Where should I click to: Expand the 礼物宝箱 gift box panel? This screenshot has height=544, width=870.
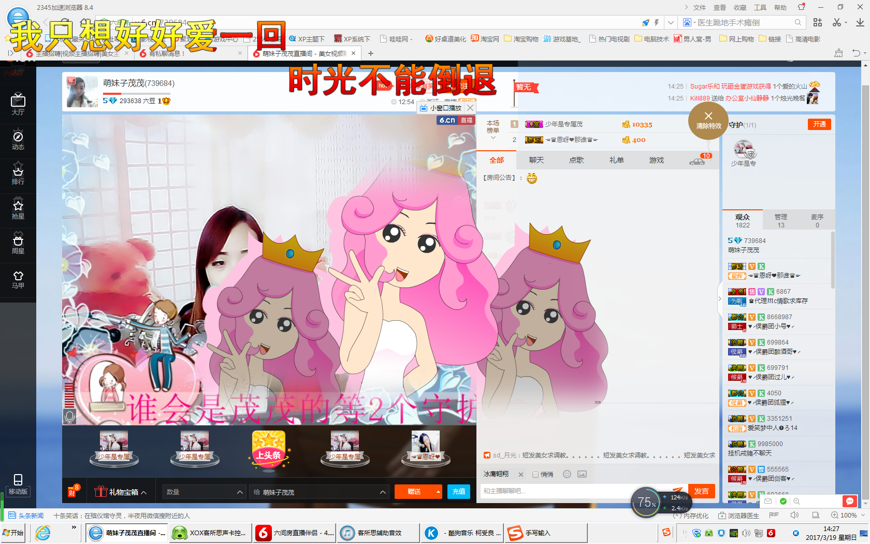[121, 492]
